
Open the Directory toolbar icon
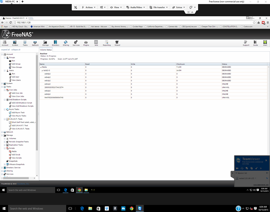coord(56,43)
